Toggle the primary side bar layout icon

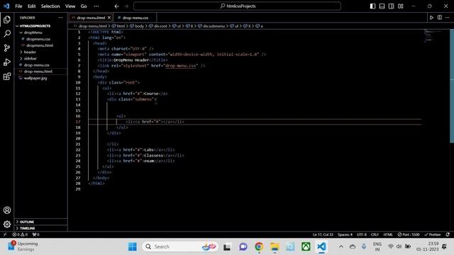pos(372,6)
